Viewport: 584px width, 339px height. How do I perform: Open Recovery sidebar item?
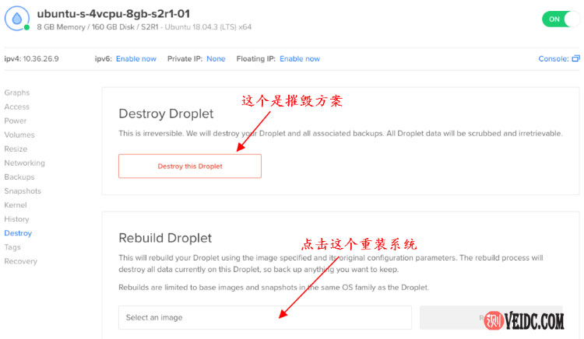(21, 261)
